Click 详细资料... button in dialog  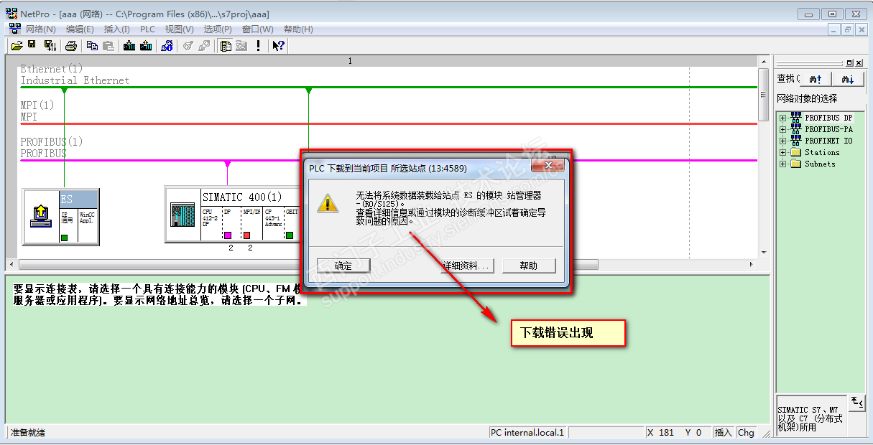467,266
